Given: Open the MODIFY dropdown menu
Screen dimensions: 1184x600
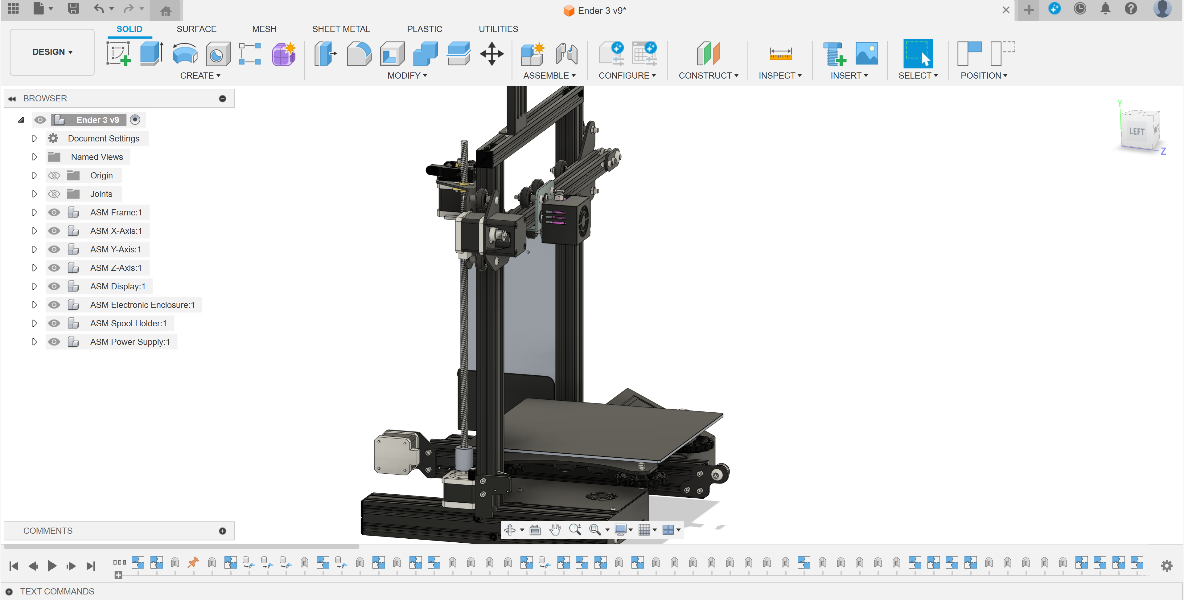Looking at the screenshot, I should (407, 75).
